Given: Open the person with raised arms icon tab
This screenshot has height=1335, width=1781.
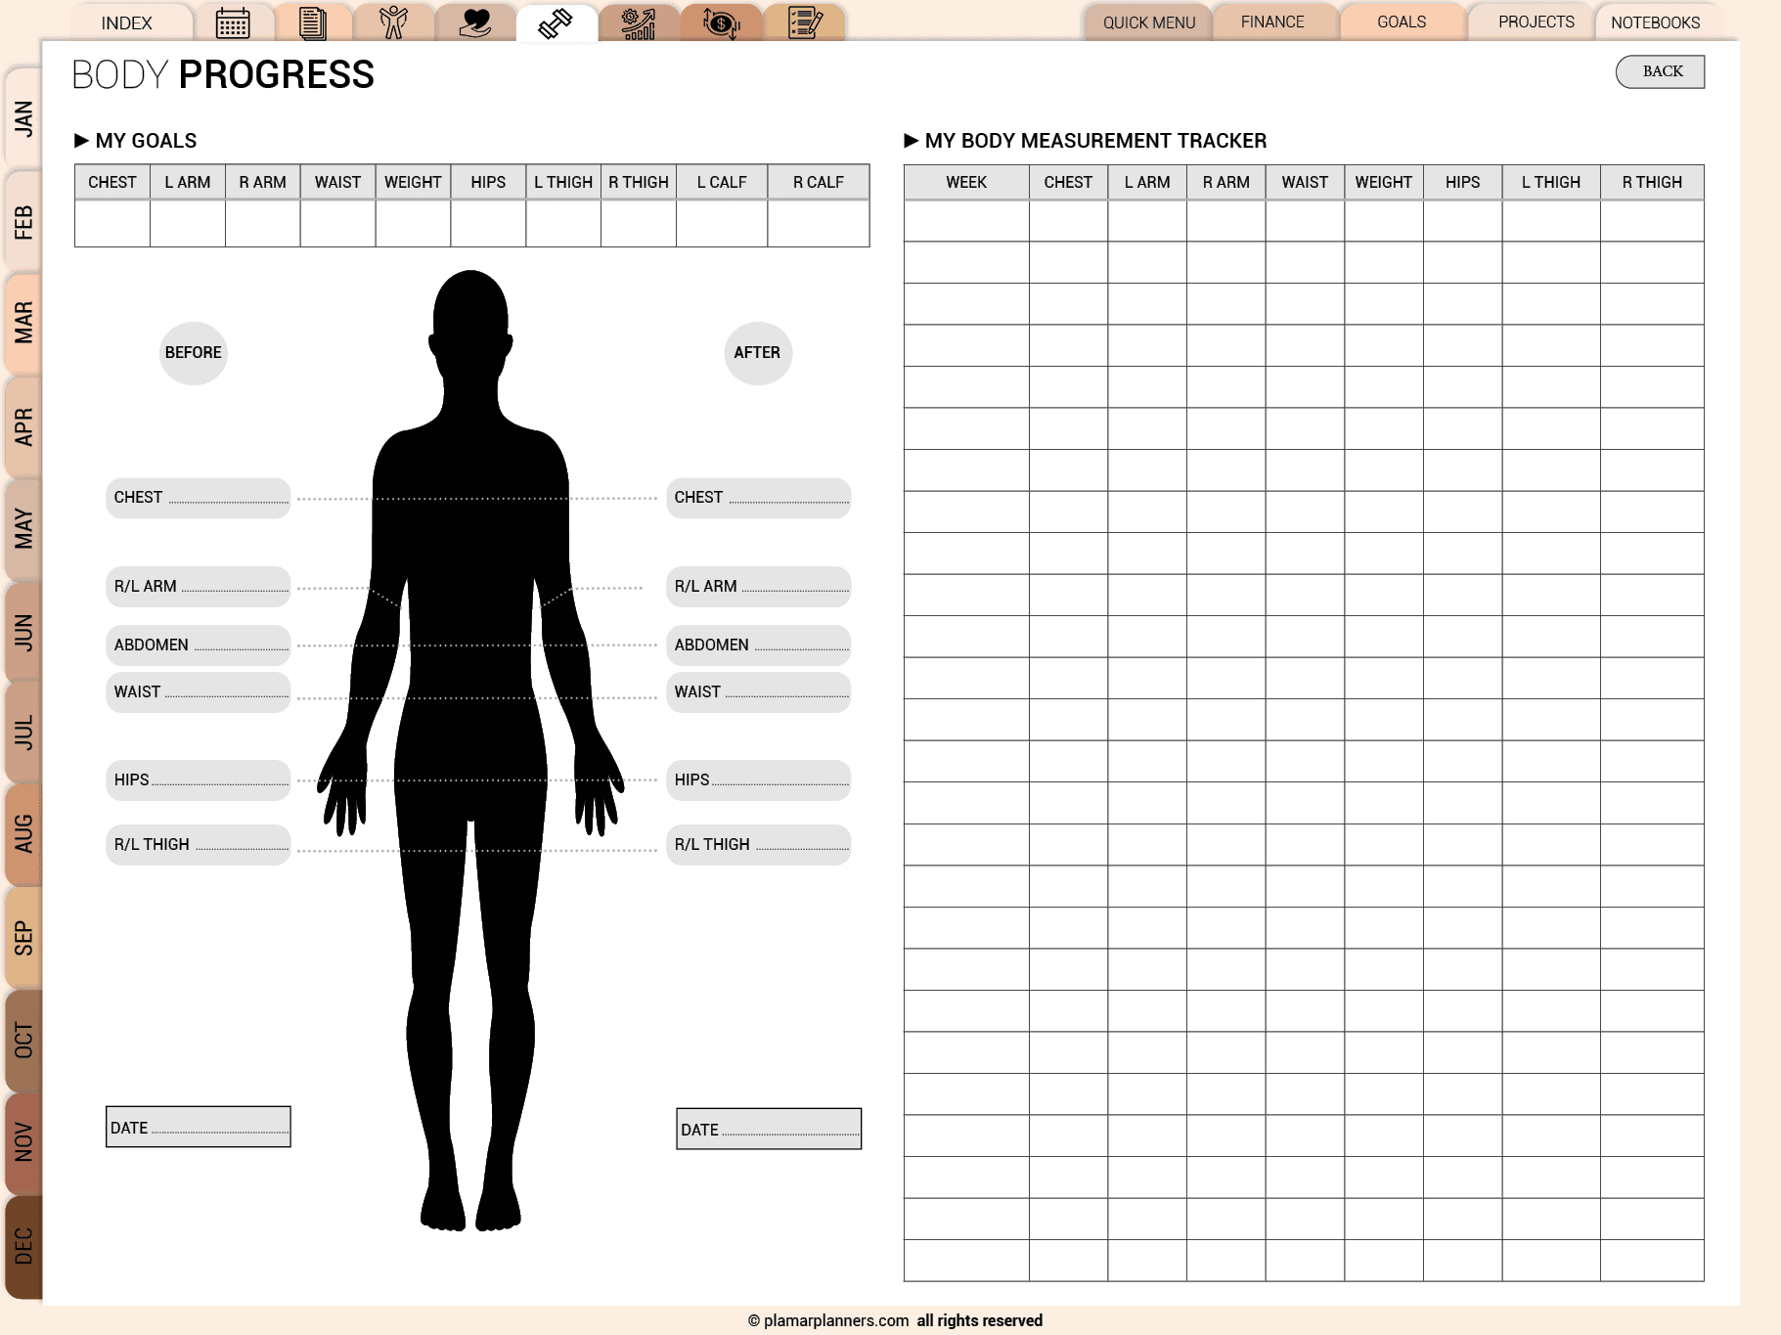Looking at the screenshot, I should pyautogui.click(x=393, y=22).
